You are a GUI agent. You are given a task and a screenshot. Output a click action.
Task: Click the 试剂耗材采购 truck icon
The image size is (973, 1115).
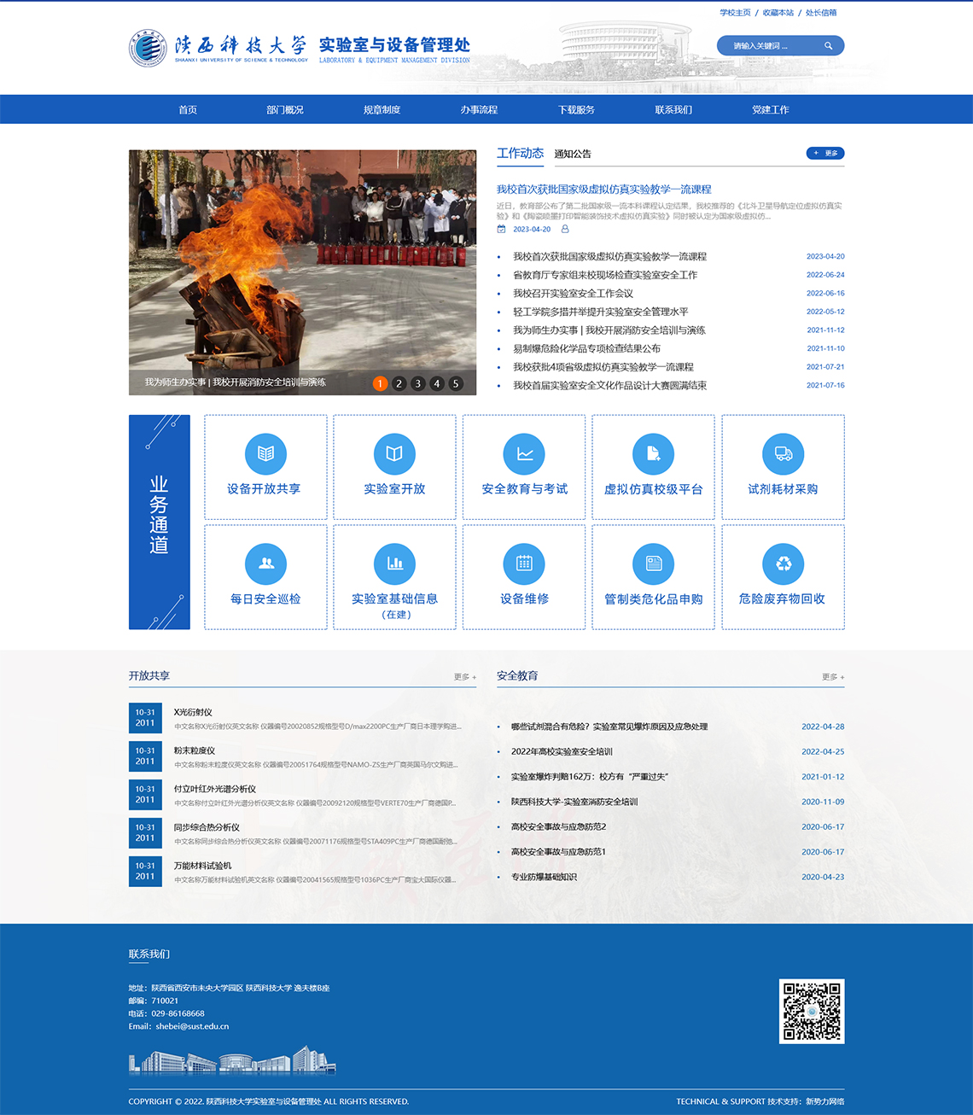pos(783,453)
